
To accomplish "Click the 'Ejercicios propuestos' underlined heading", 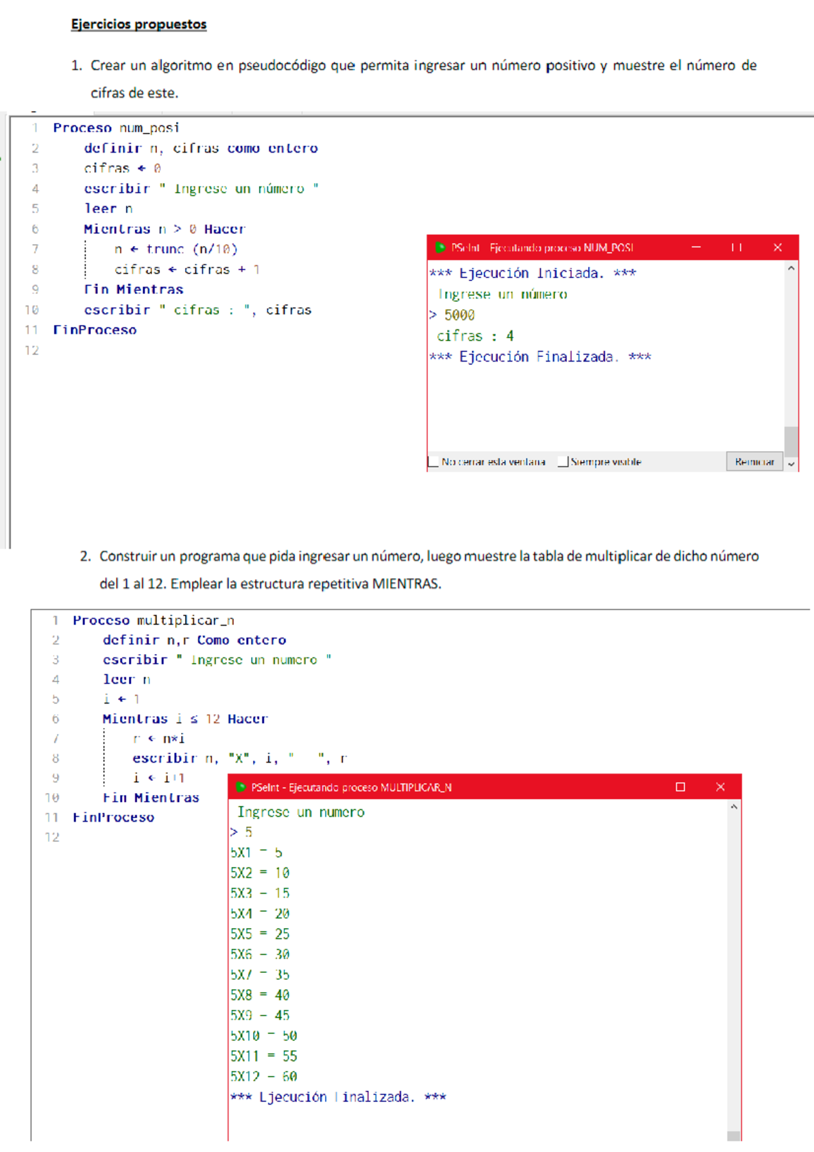I will tap(139, 24).
